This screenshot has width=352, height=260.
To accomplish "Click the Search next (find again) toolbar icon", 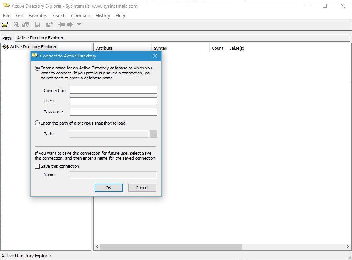I will pyautogui.click(x=26, y=25).
